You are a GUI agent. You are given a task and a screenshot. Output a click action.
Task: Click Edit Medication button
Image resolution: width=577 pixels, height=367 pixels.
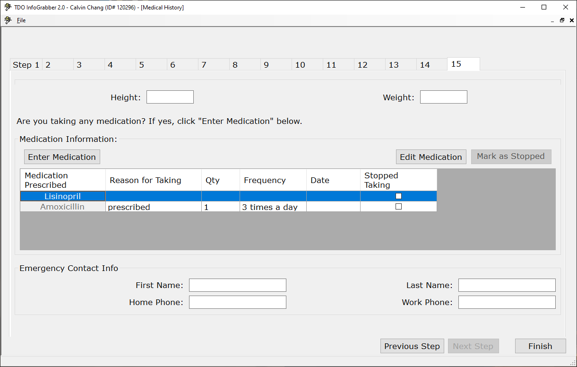(x=431, y=157)
